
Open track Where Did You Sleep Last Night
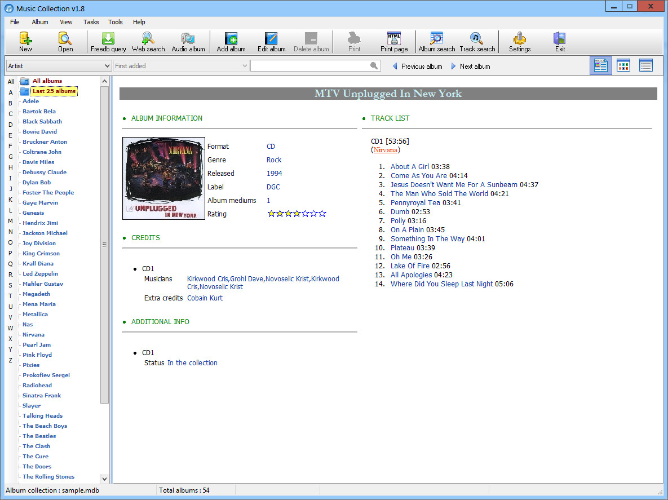point(442,284)
